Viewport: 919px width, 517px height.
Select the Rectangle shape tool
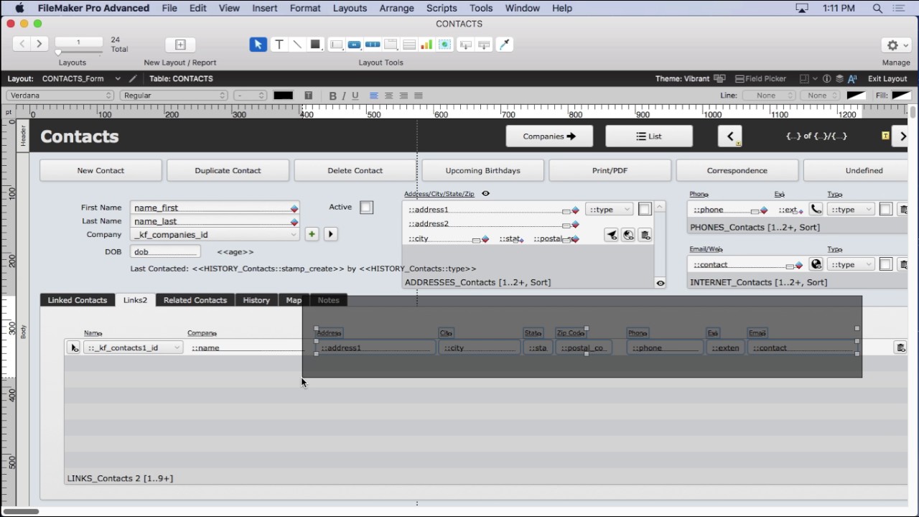315,45
